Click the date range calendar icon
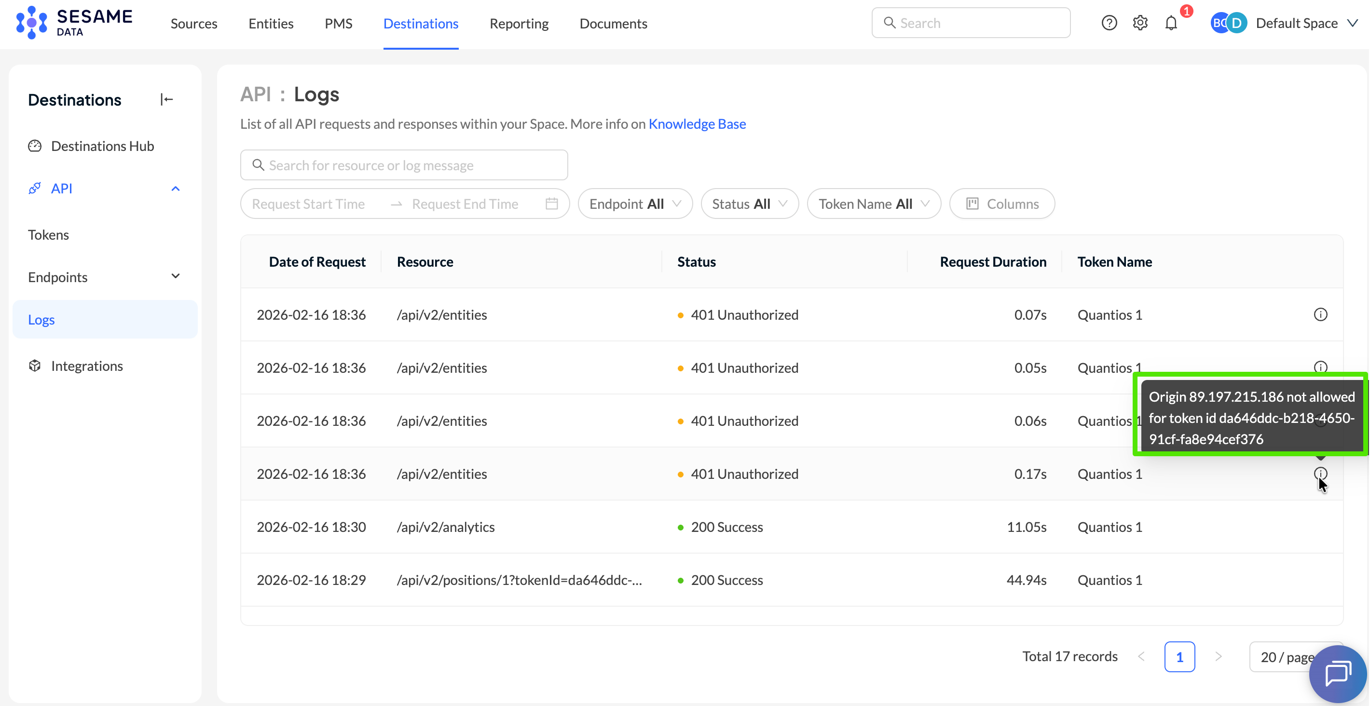This screenshot has width=1370, height=706. pyautogui.click(x=551, y=204)
